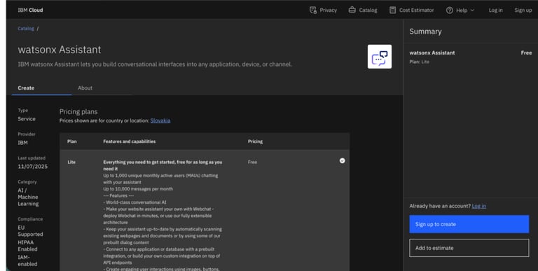Change location via the Slovakia link
538x271 pixels.
click(160, 120)
